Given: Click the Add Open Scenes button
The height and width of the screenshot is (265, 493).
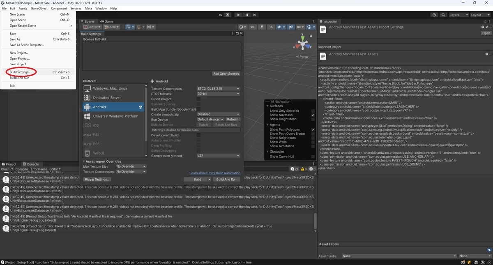Looking at the screenshot, I should point(226,74).
